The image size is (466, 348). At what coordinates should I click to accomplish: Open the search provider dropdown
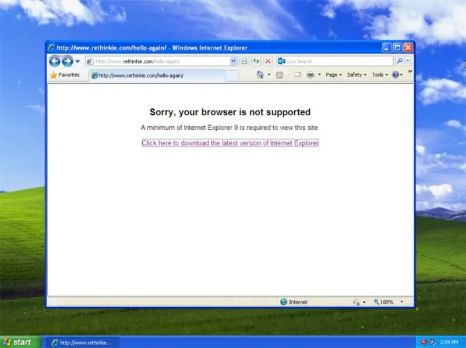pyautogui.click(x=407, y=61)
